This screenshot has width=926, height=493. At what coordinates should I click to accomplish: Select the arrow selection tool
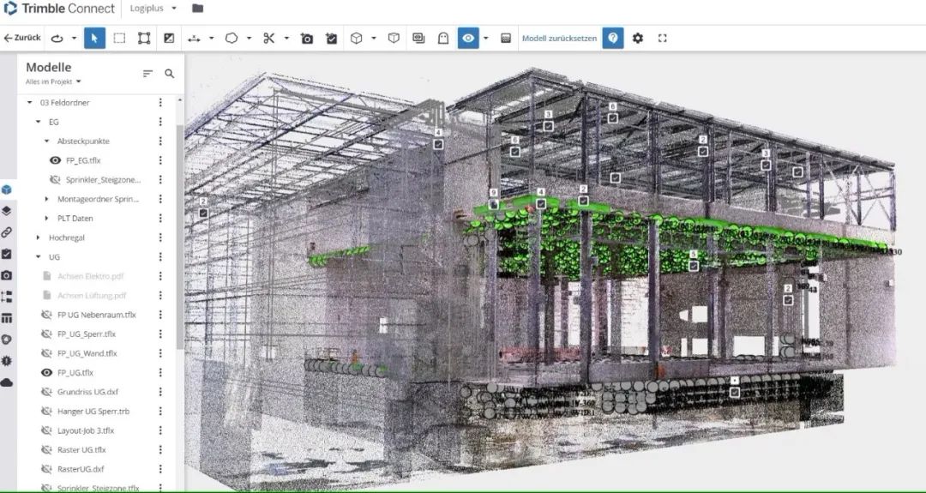point(95,38)
